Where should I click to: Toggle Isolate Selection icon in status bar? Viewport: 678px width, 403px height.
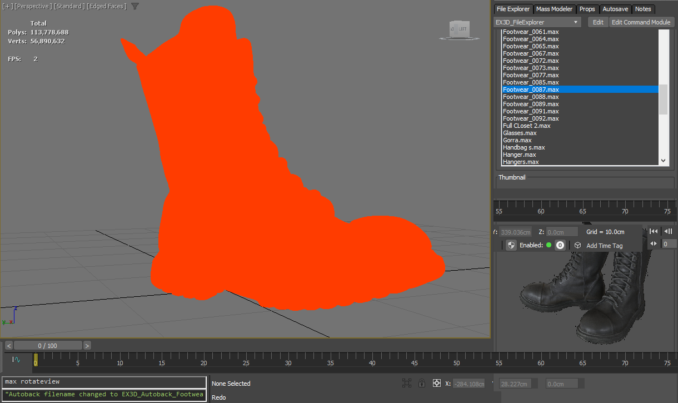pyautogui.click(x=407, y=383)
